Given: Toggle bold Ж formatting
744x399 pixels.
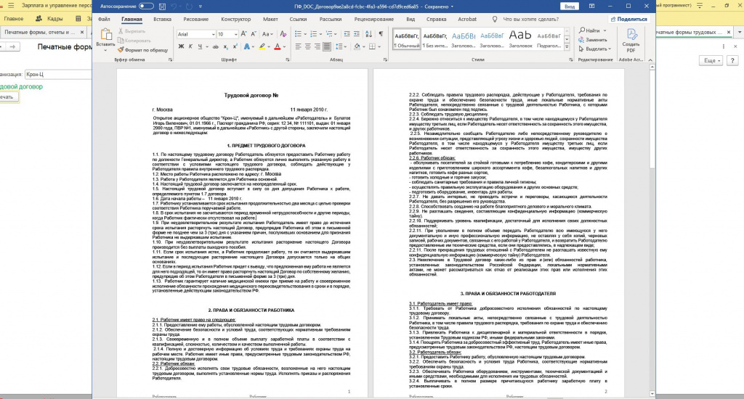Looking at the screenshot, I should coord(181,46).
